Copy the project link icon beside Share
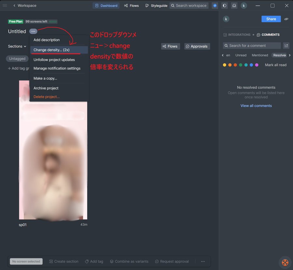Viewport: 293px width, 270px height. coord(286,19)
